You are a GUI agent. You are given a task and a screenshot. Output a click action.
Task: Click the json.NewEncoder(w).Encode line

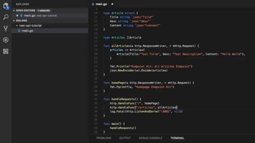[x=139, y=71]
